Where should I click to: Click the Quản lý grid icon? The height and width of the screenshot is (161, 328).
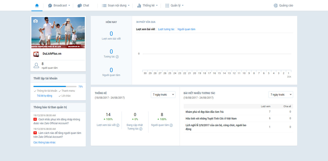click(x=167, y=5)
